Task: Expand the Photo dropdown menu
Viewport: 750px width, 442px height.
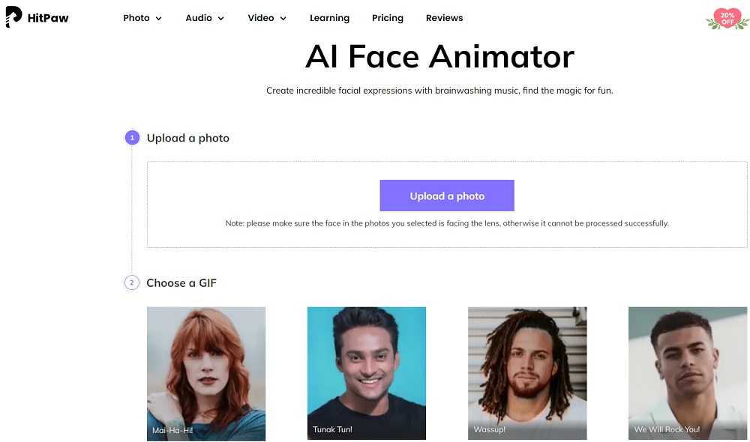Action: coord(142,18)
